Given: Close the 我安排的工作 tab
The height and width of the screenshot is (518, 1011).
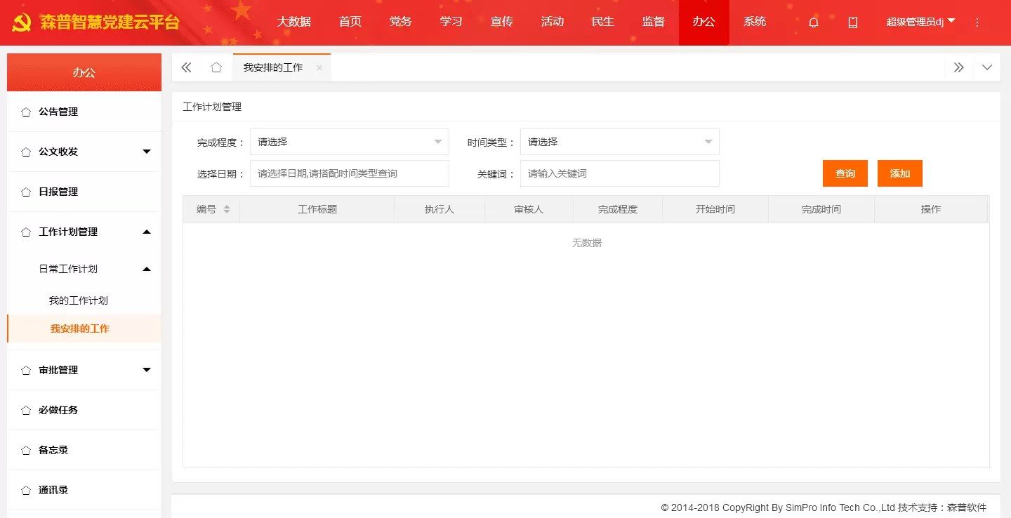Looking at the screenshot, I should 319,68.
